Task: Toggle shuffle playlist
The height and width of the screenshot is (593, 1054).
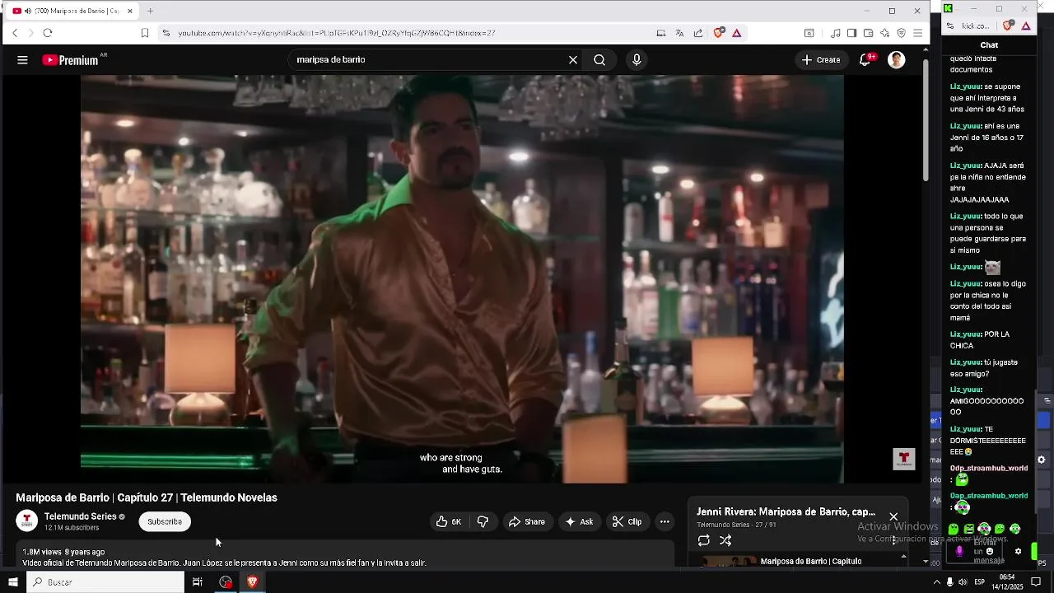Action: pyautogui.click(x=725, y=541)
